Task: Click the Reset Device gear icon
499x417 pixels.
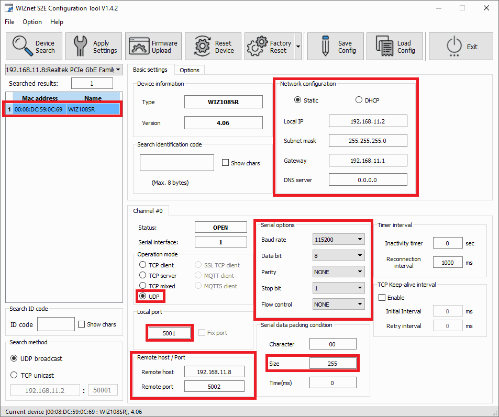Action: (203, 47)
